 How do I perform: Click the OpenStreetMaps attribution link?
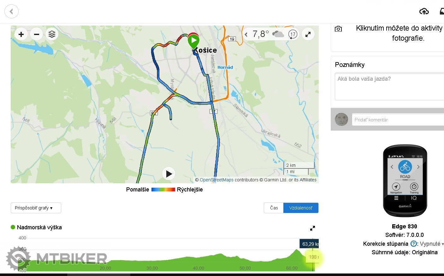pos(216,180)
